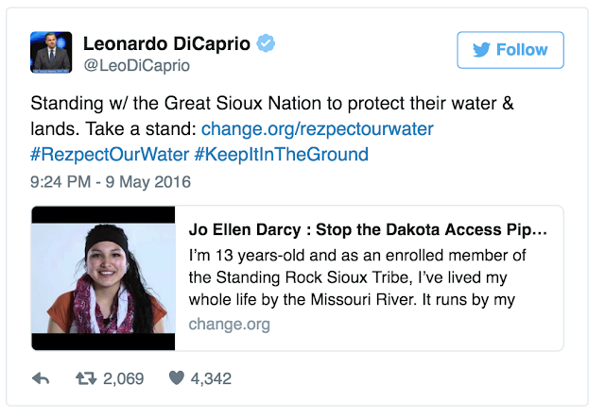The image size is (605, 418).
Task: Retweet this tweet via retweet icon
Action: point(85,378)
